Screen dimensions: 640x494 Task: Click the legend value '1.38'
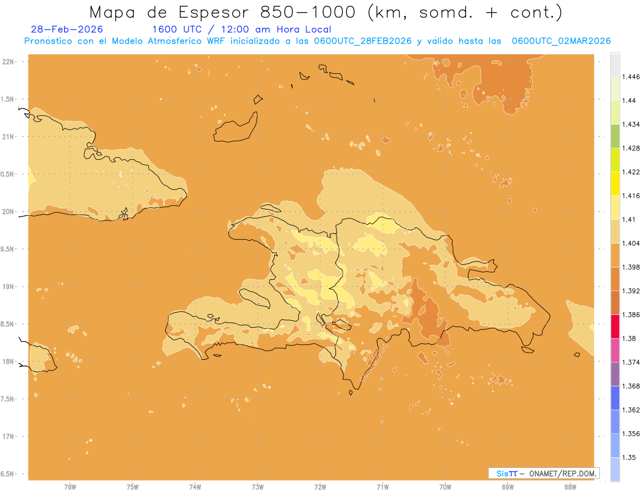(629, 338)
